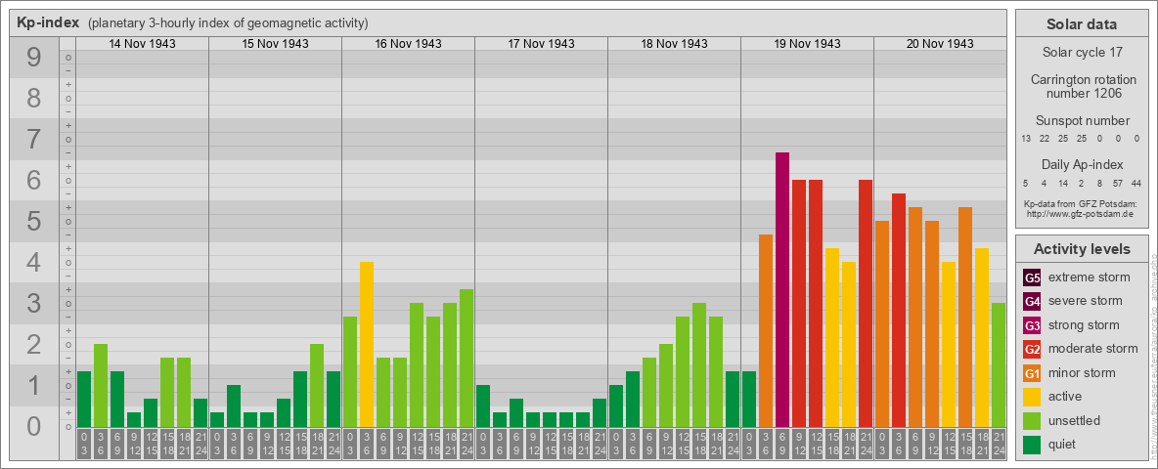1158x469 pixels.
Task: Click the 'Solar data' panel heading
Action: pyautogui.click(x=1082, y=24)
